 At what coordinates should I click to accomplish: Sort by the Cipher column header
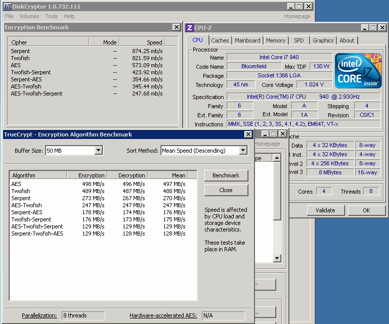coord(49,42)
